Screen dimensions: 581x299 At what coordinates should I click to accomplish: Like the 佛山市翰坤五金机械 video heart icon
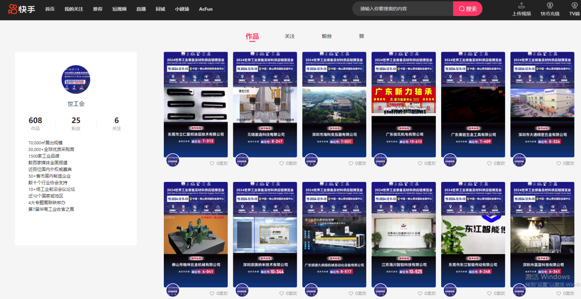click(x=212, y=294)
